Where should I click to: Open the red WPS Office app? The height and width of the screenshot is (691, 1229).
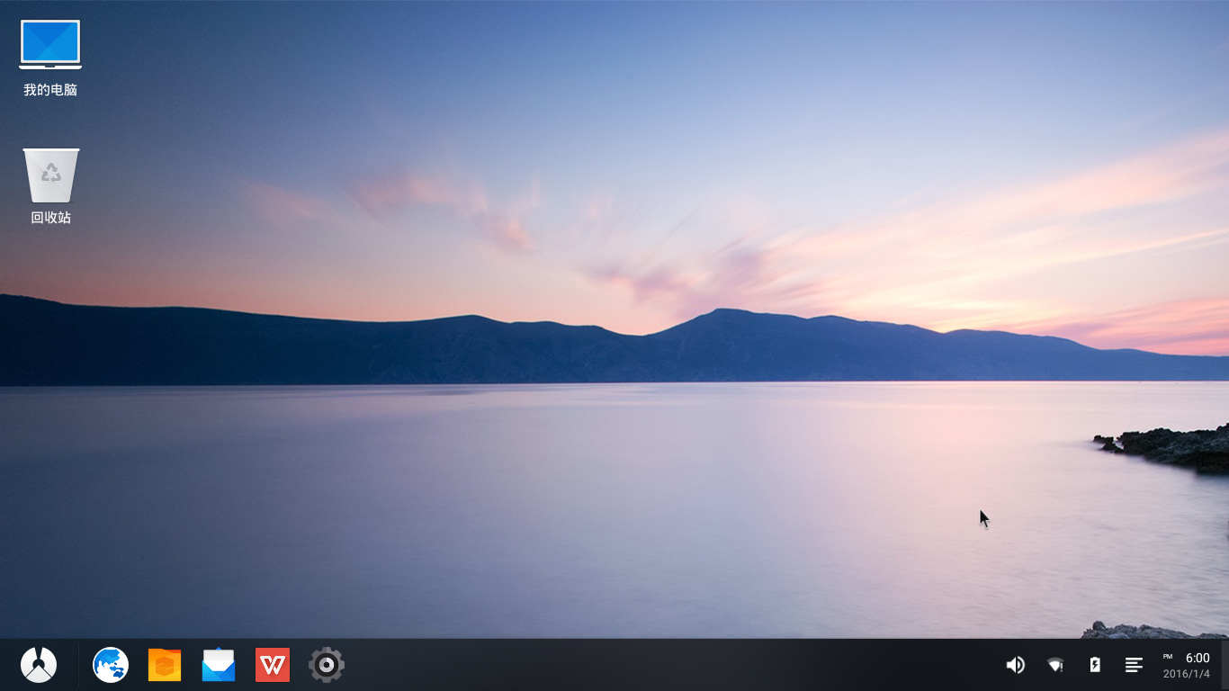point(273,665)
